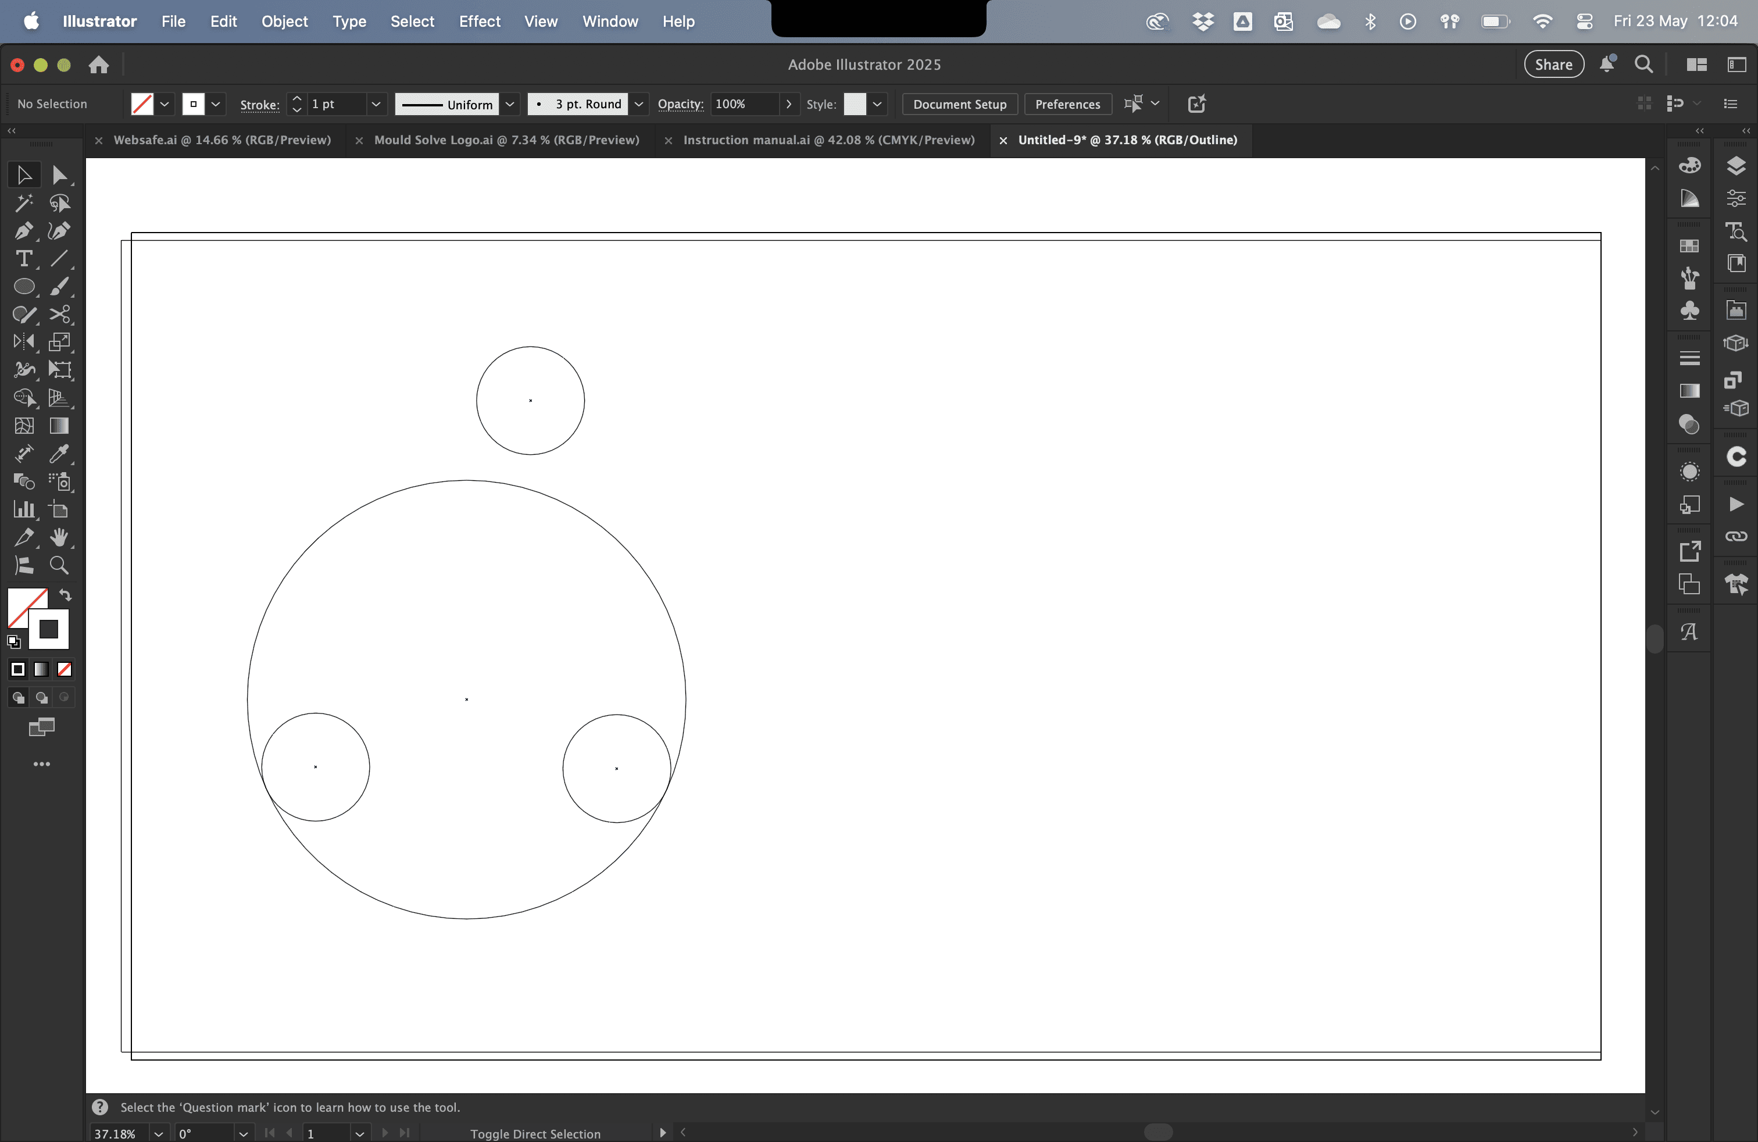The image size is (1758, 1142).
Task: Open the stroke weight dropdown
Action: (376, 104)
